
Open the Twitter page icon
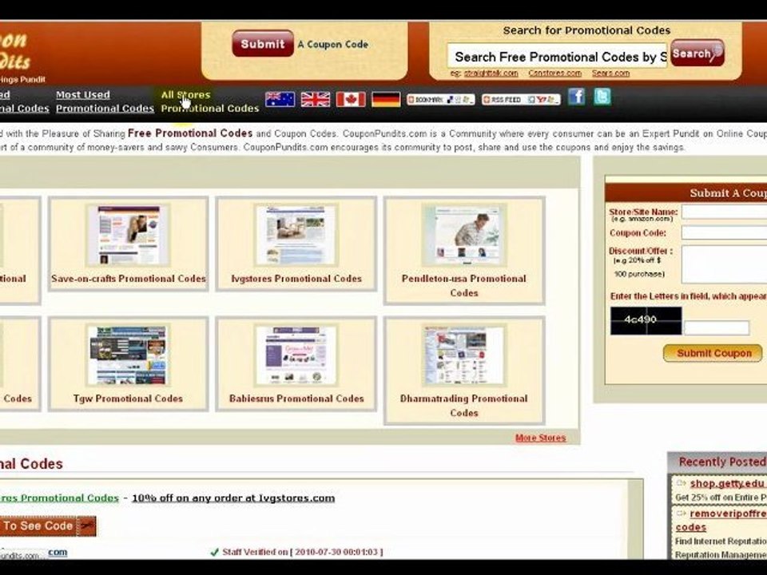point(602,97)
